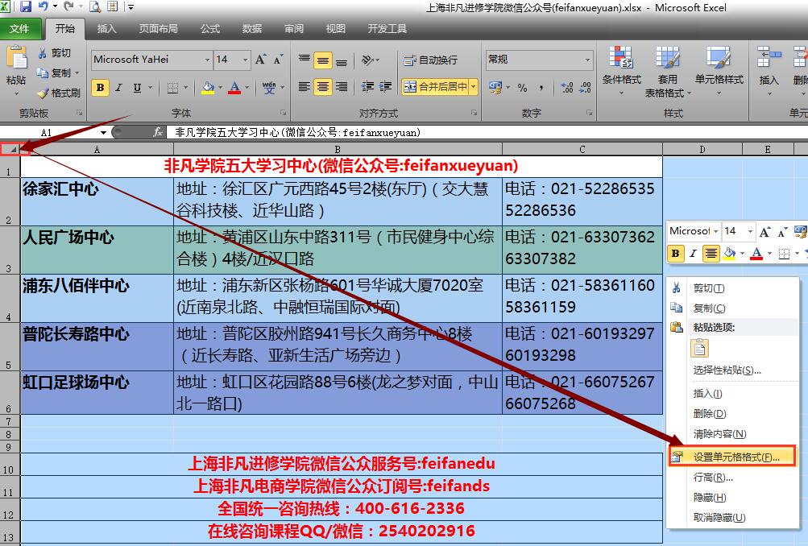Image resolution: width=808 pixels, height=546 pixels.
Task: Cut selection with the ribbon 剪切 button
Action: pos(55,53)
